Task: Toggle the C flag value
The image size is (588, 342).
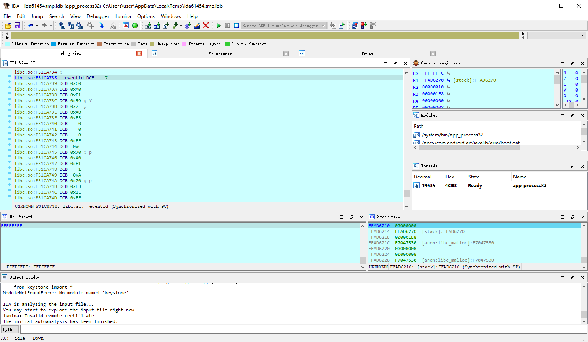Action: pyautogui.click(x=577, y=84)
